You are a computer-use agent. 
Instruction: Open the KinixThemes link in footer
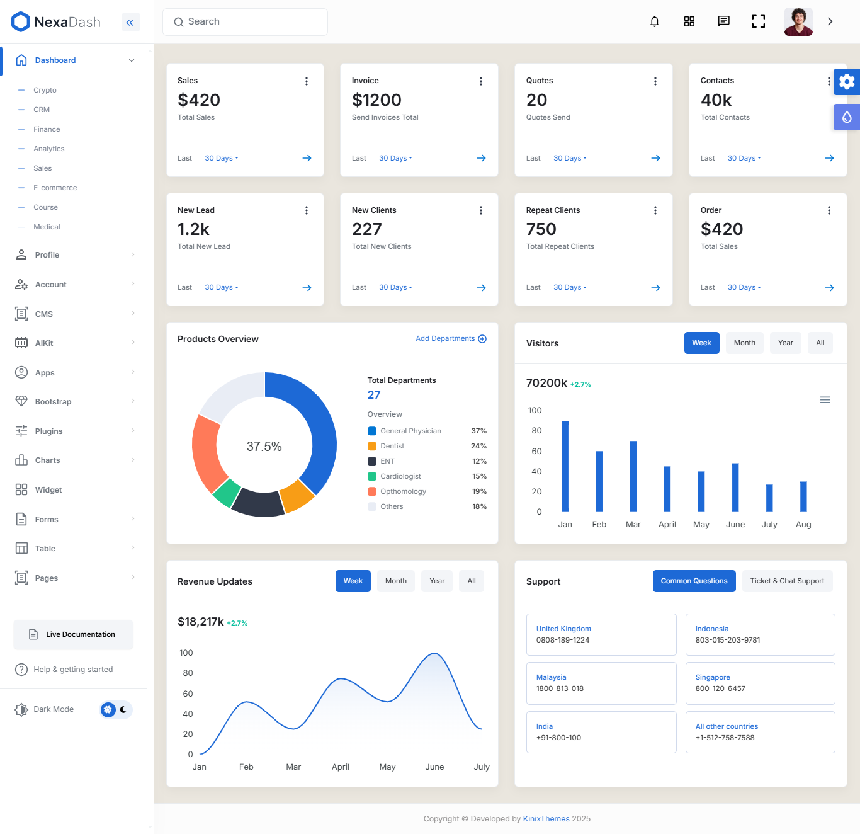click(x=546, y=818)
